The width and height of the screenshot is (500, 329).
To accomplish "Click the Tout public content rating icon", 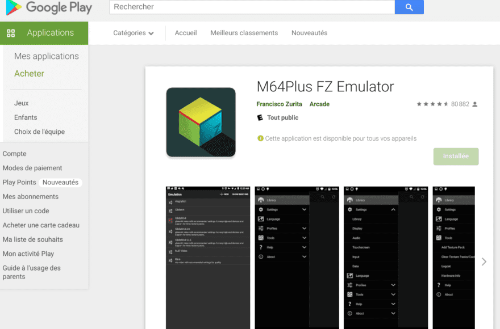I will pyautogui.click(x=260, y=118).
